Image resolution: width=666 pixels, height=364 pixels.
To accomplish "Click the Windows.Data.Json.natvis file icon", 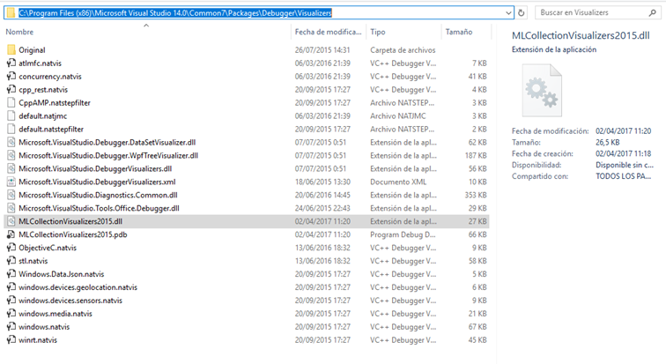I will tap(11, 273).
